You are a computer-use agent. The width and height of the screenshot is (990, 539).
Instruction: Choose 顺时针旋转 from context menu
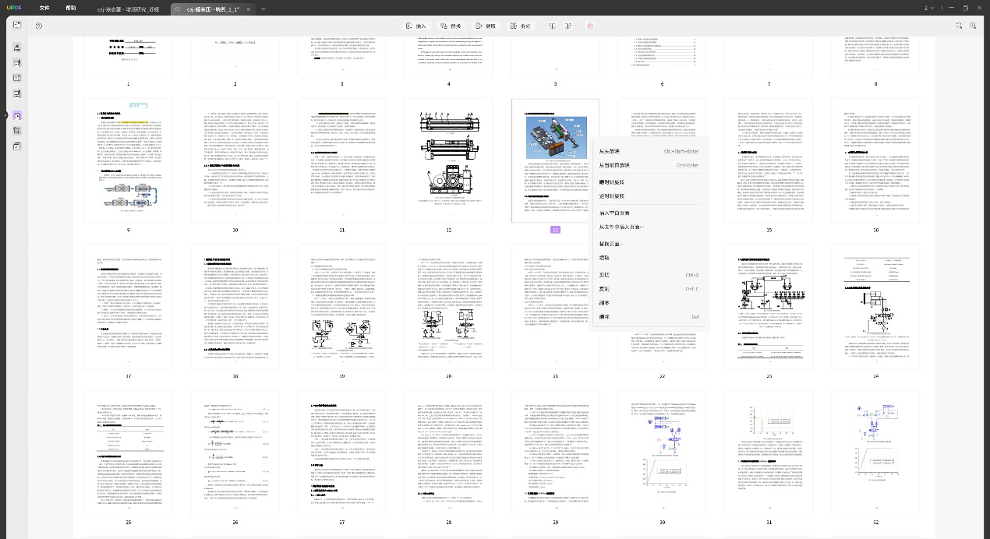coord(612,181)
